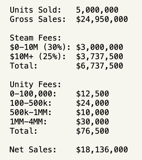Select the $30,000 amount
This screenshot has width=142, height=160.
click(93, 122)
